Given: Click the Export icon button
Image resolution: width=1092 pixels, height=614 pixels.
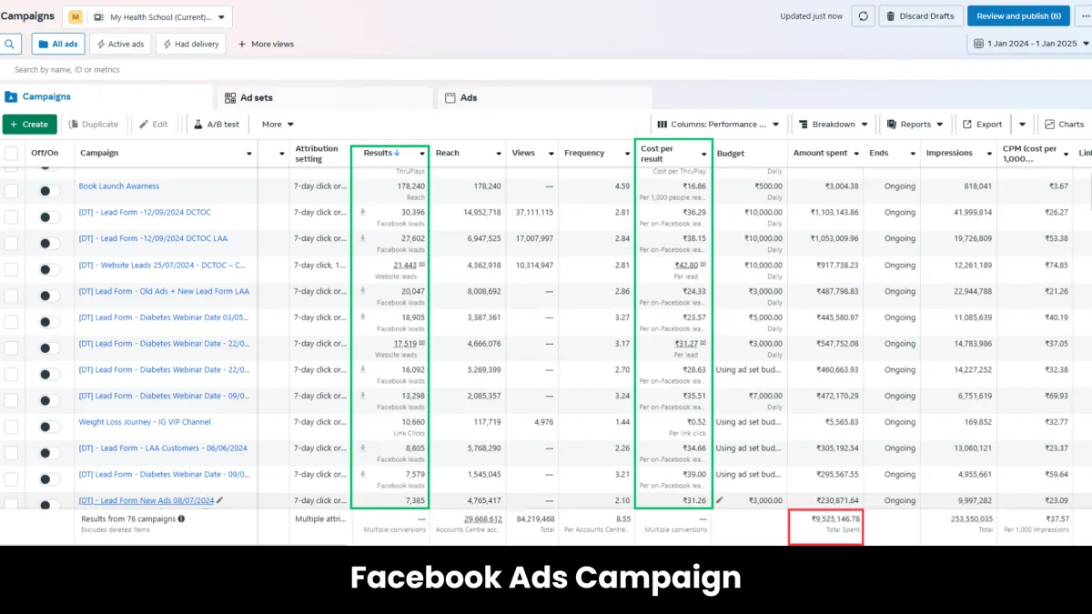Looking at the screenshot, I should pyautogui.click(x=983, y=125).
